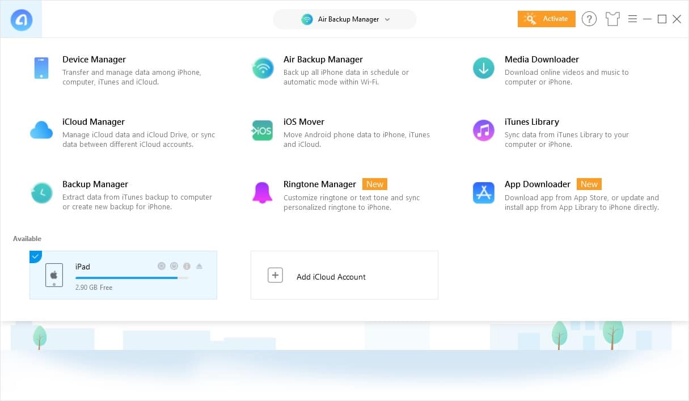Click Media Downloader description text
689x401 pixels.
pos(567,77)
